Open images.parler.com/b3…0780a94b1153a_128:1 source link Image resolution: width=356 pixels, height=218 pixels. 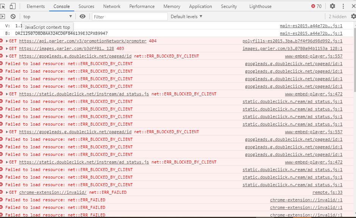pos(292,48)
